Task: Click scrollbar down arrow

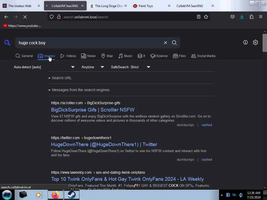Action: tap(265, 187)
